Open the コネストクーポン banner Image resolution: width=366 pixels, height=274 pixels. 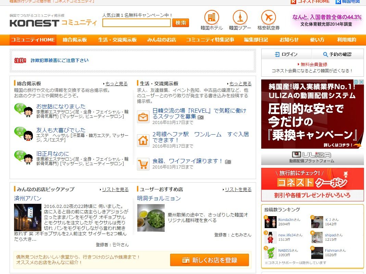[312, 184]
